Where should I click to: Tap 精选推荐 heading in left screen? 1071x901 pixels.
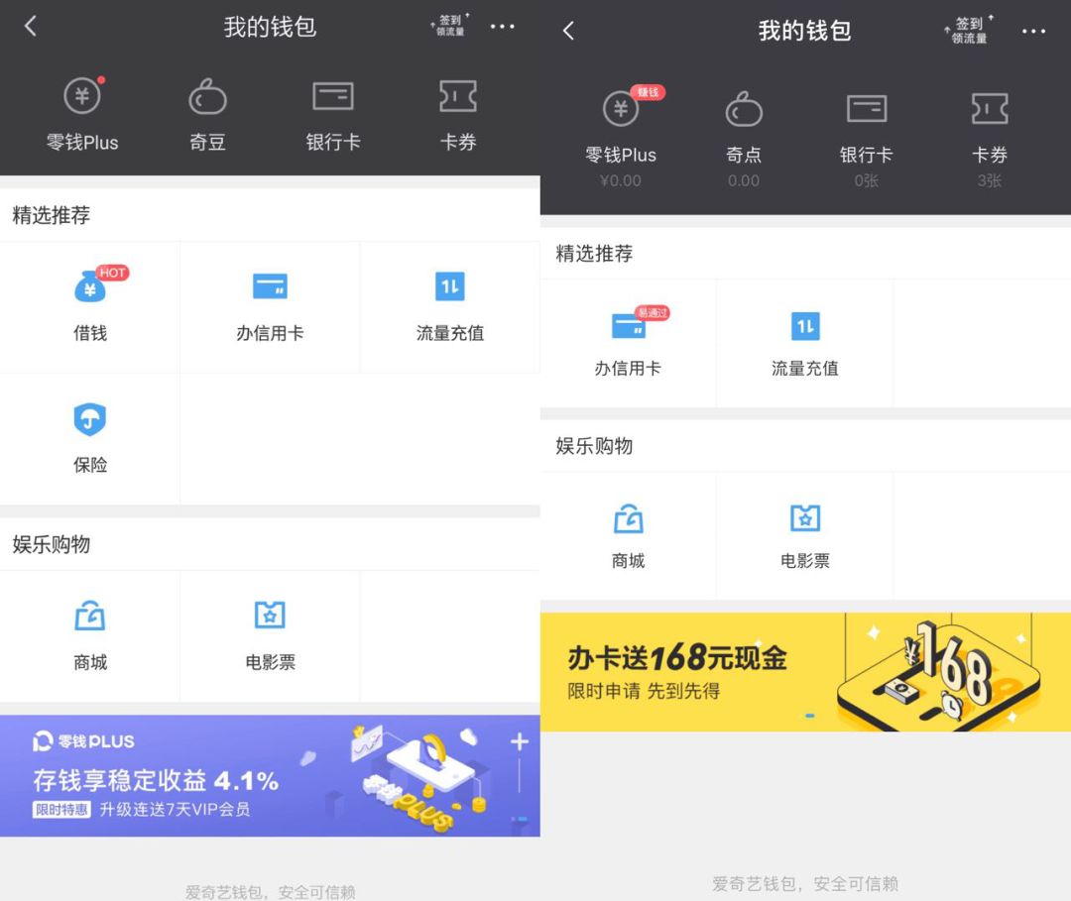click(52, 215)
